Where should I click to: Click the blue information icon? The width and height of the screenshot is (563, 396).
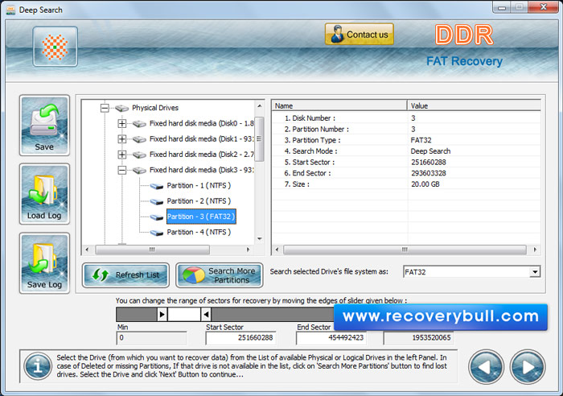(x=38, y=366)
